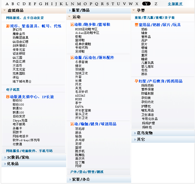
Task: Choose 魔兽金币 under game currency
Action: click(19, 34)
